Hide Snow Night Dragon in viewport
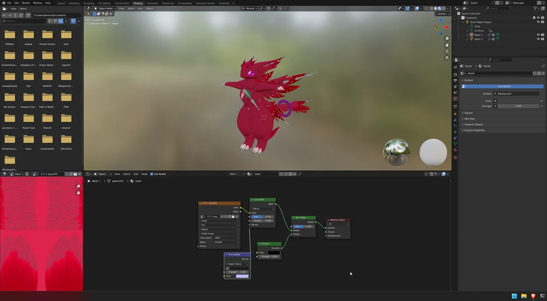Image resolution: width=547 pixels, height=301 pixels. (538, 22)
